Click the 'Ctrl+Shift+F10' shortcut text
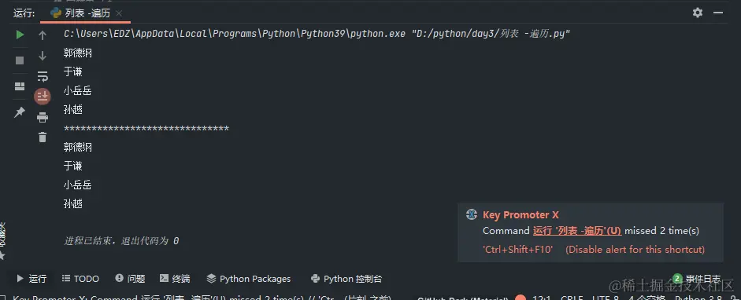The width and height of the screenshot is (741, 300). [x=517, y=249]
